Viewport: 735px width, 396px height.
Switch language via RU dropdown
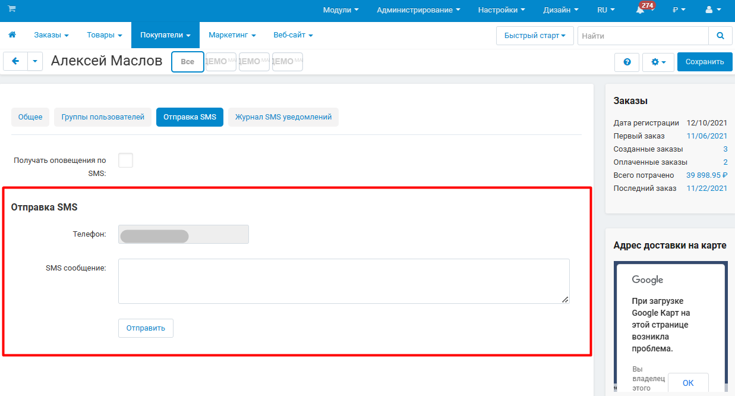606,10
